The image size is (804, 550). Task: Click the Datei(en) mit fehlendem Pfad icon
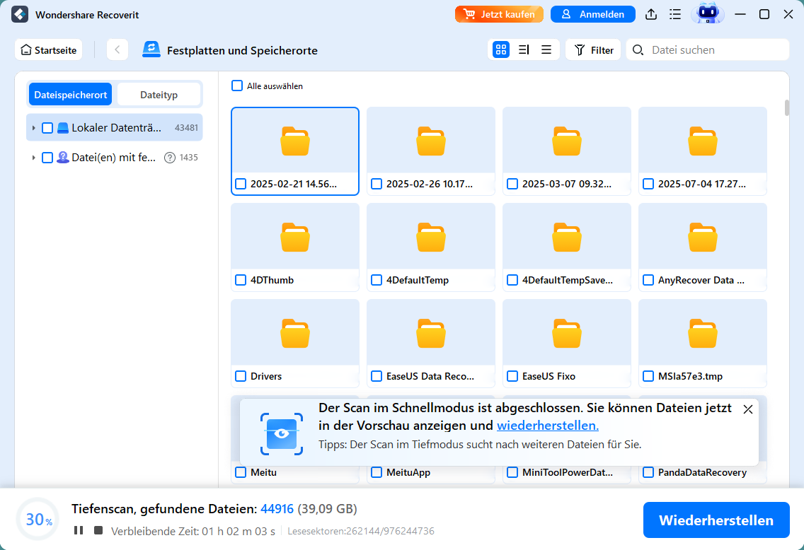click(62, 157)
